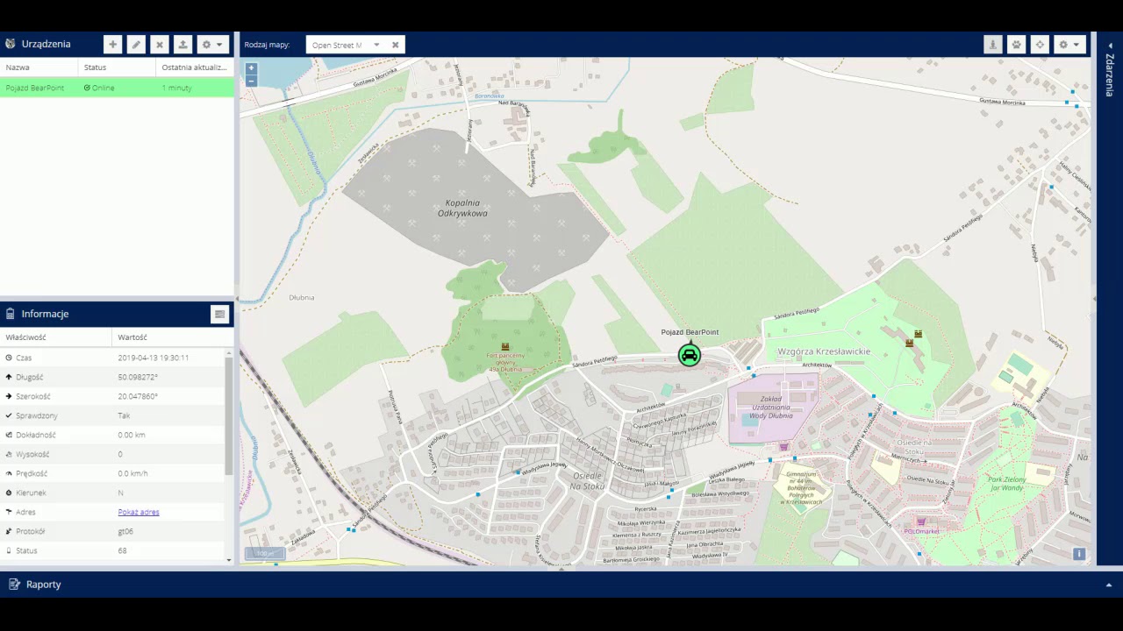This screenshot has height=631, width=1123.
Task: Click the Wartość column header
Action: point(173,337)
